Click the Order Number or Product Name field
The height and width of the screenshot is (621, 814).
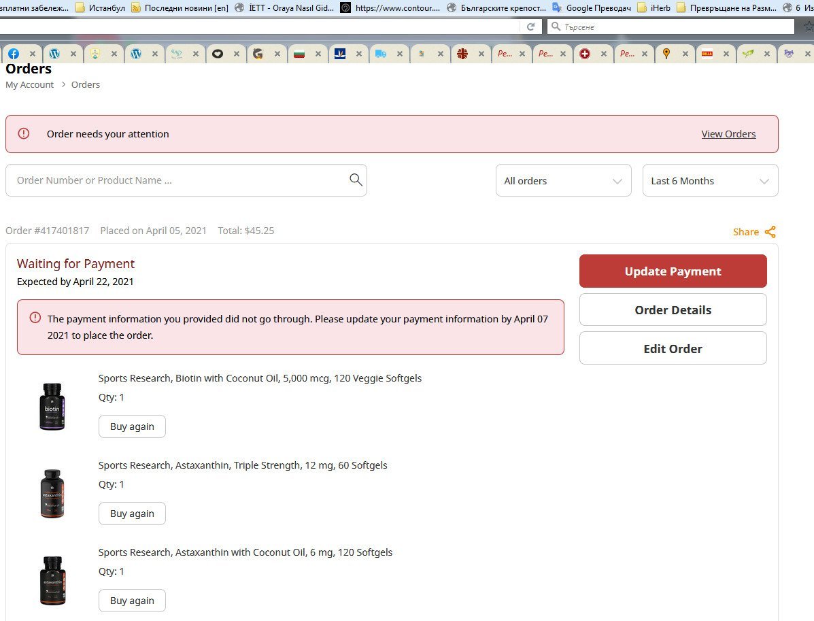coord(177,180)
